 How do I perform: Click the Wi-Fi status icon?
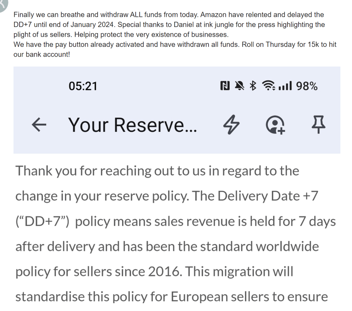coord(269,86)
